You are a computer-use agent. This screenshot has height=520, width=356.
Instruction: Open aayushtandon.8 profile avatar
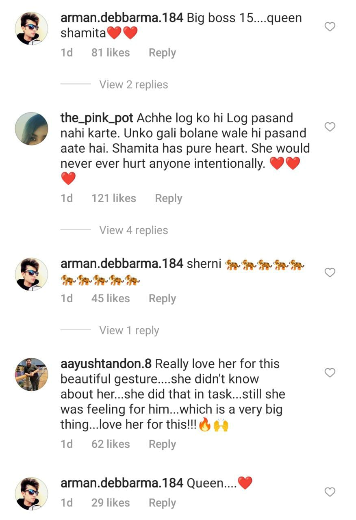pos(31,374)
